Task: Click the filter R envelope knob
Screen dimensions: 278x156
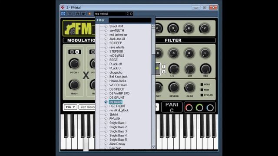Action: click(189, 53)
